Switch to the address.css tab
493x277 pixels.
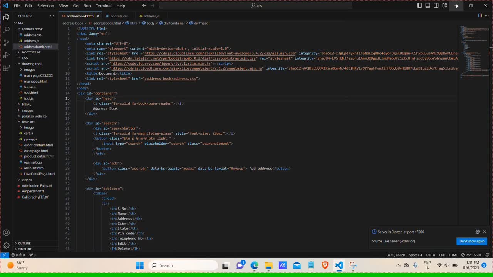click(119, 16)
